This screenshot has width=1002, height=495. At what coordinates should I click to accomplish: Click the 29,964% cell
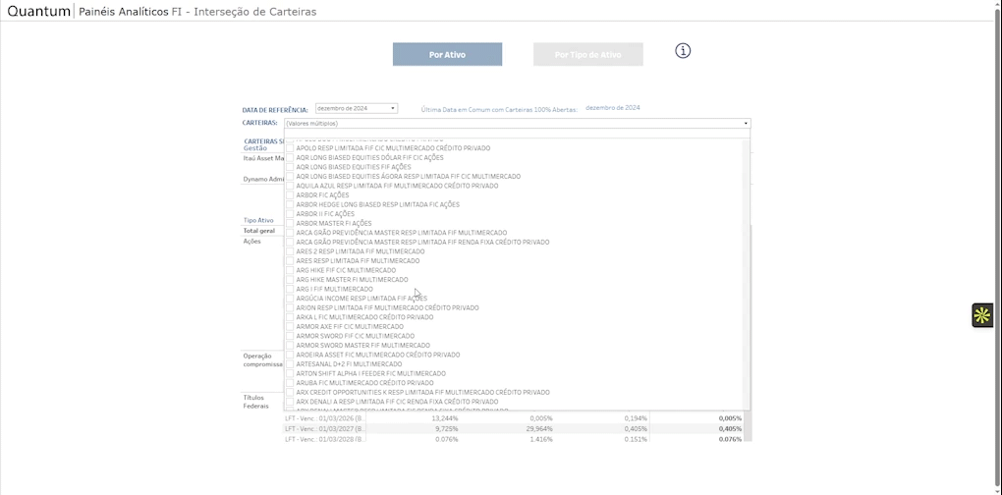click(x=540, y=428)
